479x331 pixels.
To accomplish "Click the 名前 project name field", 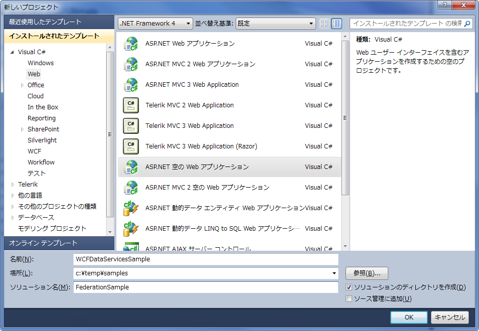I will [x=206, y=259].
